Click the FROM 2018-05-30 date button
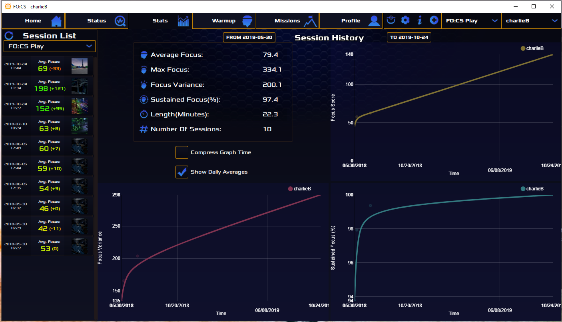Image resolution: width=562 pixels, height=322 pixels. (x=249, y=37)
